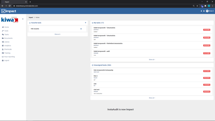Click Logout in sidebar
Screen dimensions: 215x121
coord(6,61)
